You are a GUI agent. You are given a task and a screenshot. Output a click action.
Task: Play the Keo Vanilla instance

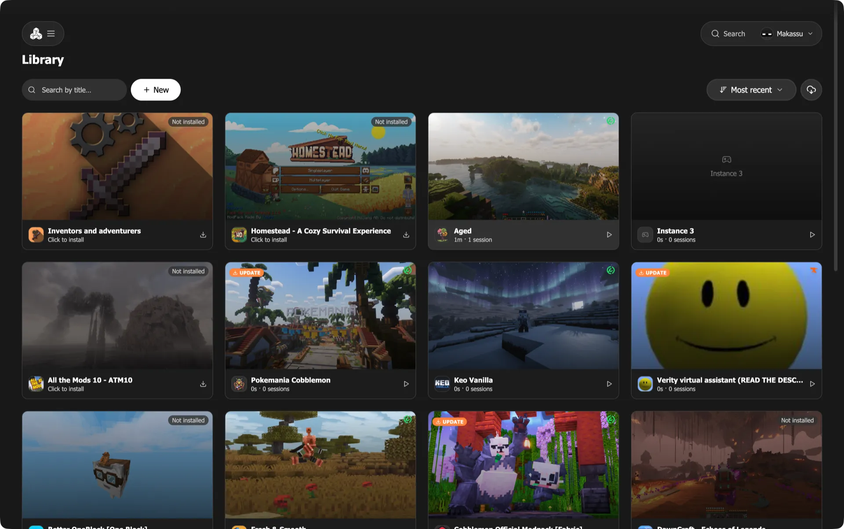pos(609,384)
